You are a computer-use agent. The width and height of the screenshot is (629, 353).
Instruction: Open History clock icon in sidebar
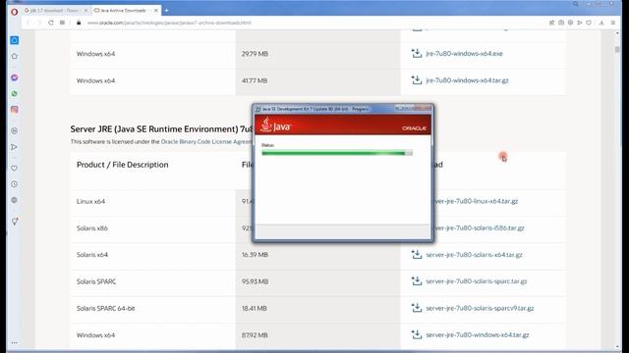15,184
